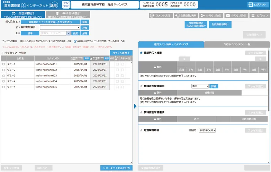Image resolution: width=271 pixels, height=172 pixels.
Task: Open コメント集計 with the note icon
Action: pos(160,16)
